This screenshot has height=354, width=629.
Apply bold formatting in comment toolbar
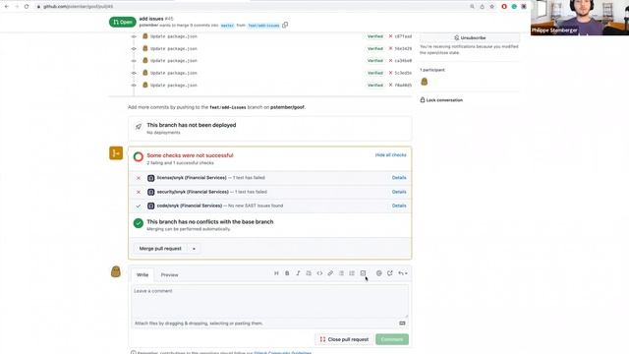(x=287, y=273)
